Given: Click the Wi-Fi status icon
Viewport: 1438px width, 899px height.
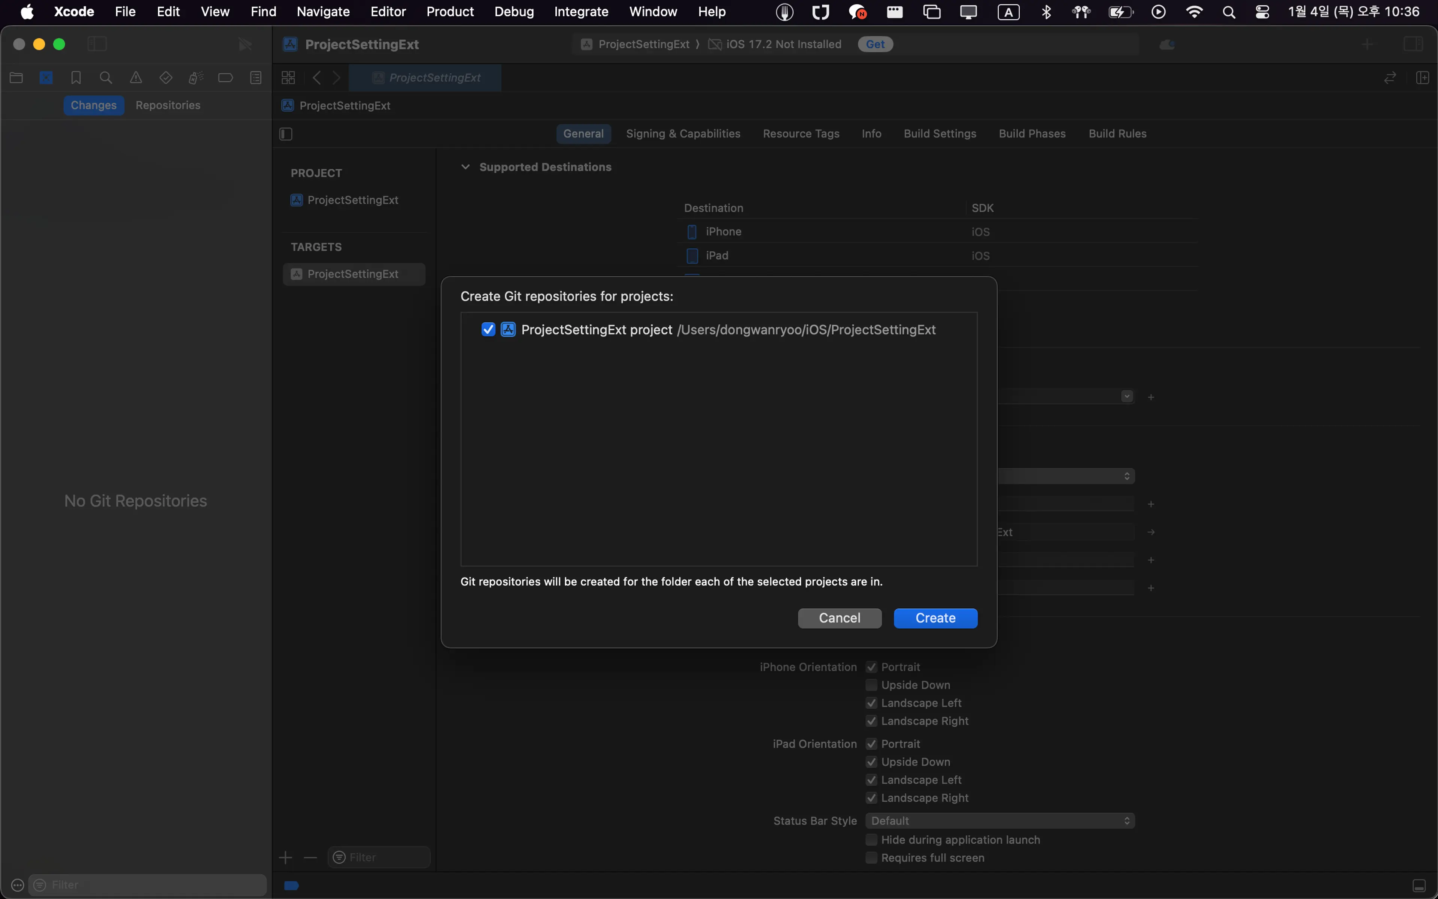Looking at the screenshot, I should [x=1194, y=12].
